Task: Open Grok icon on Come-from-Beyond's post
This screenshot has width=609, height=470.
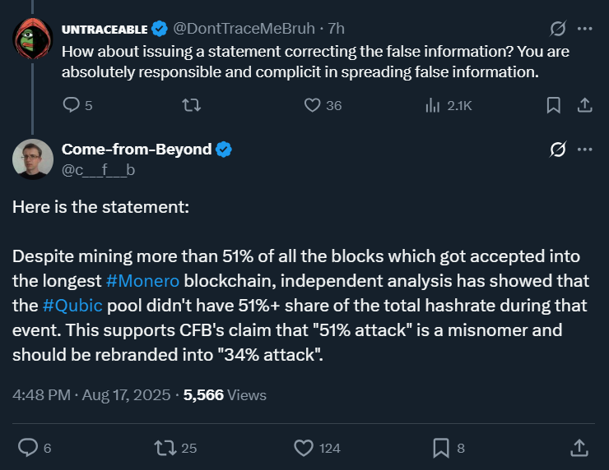Action: click(x=557, y=150)
